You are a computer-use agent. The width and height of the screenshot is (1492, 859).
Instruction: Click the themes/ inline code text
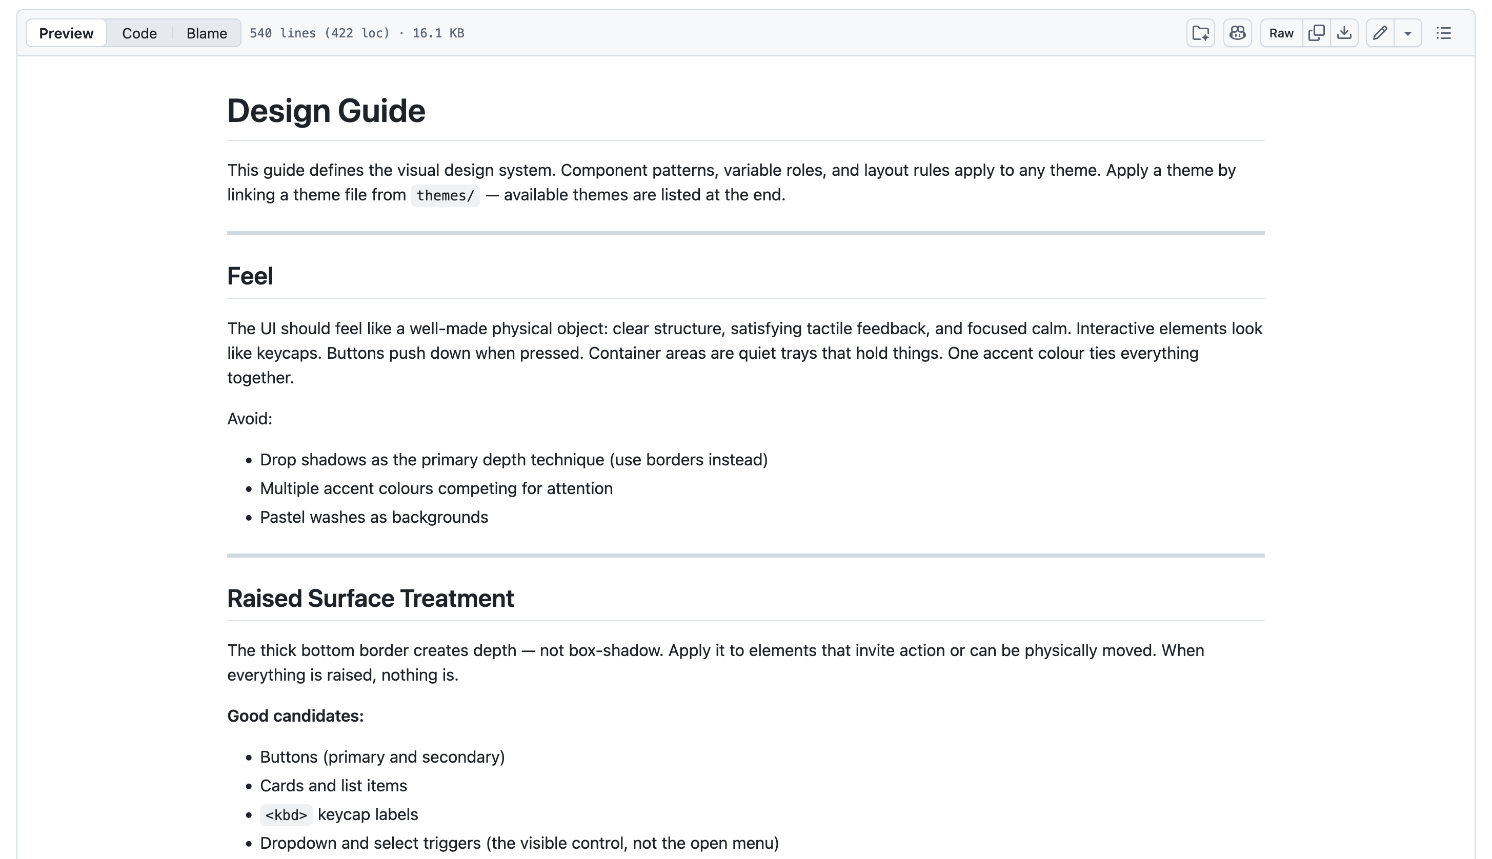(x=445, y=195)
